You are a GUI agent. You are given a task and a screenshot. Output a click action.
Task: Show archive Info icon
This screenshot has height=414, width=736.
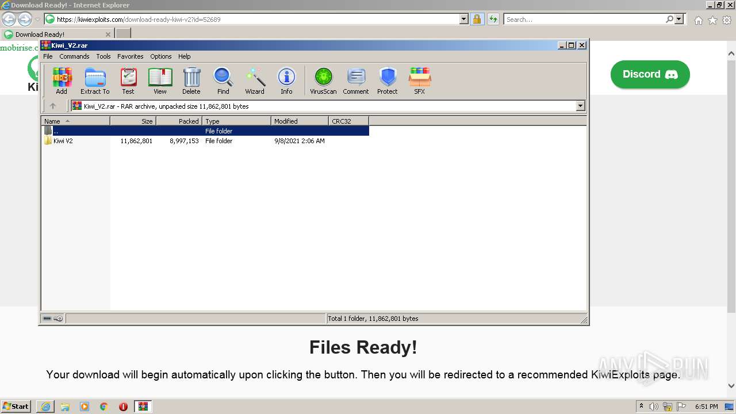point(286,81)
